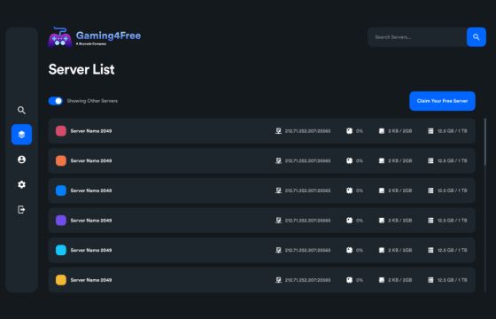Click the logout icon in the sidebar
This screenshot has height=319, width=496.
click(21, 209)
